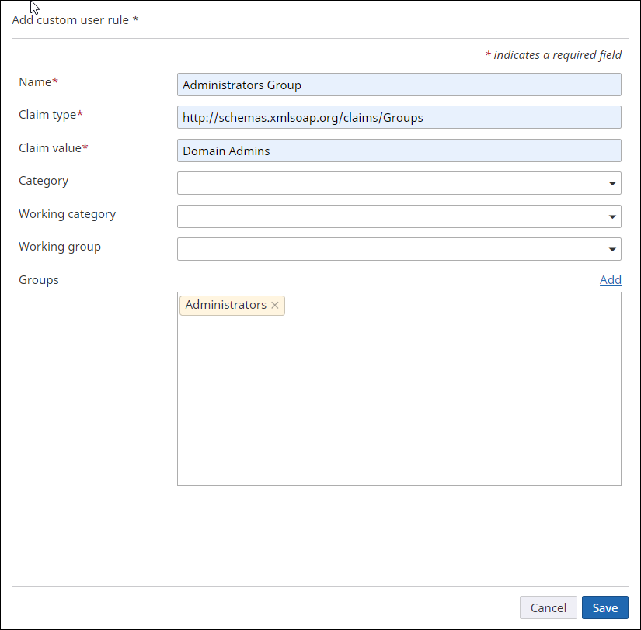Open the Category dropdown

(611, 183)
